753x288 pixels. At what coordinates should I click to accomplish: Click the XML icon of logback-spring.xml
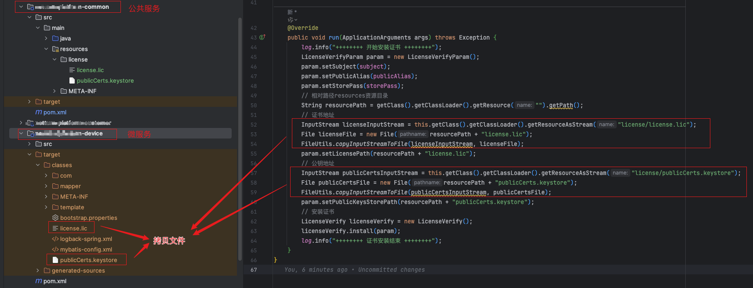pyautogui.click(x=55, y=239)
